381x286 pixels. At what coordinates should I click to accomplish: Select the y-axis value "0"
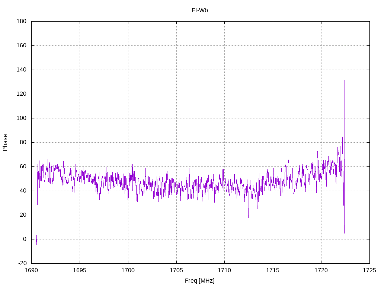coord(25,239)
